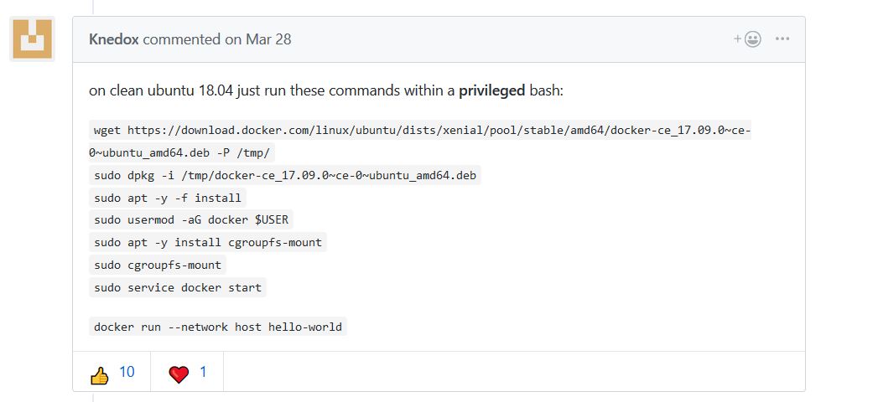
Task: Open the three-dot comment options menu
Action: 782,39
